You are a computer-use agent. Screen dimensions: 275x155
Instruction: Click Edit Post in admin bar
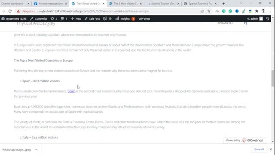pyautogui.click(x=92, y=19)
